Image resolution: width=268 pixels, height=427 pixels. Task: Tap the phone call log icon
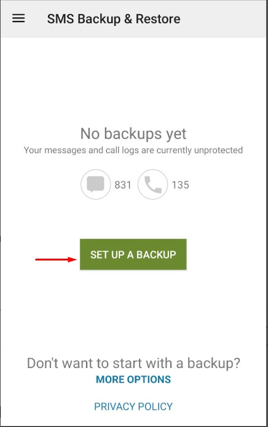click(x=153, y=185)
